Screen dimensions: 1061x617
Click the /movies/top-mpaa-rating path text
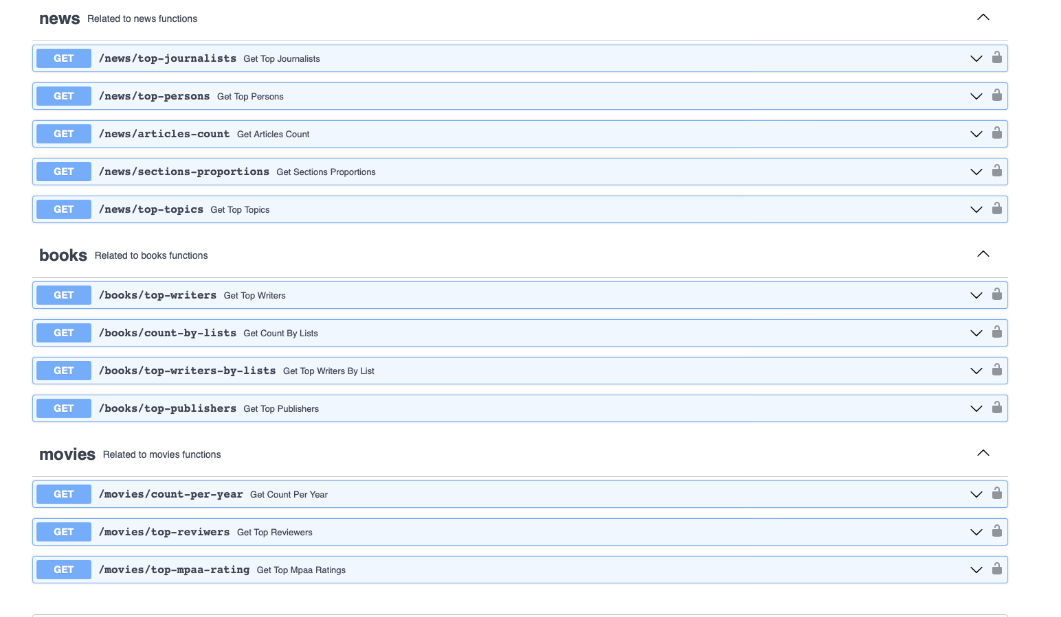click(x=175, y=570)
